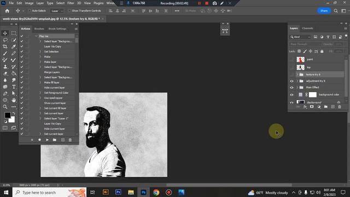
Task: Toggle the Merge Layers action step checkmark
Action: tap(22, 72)
